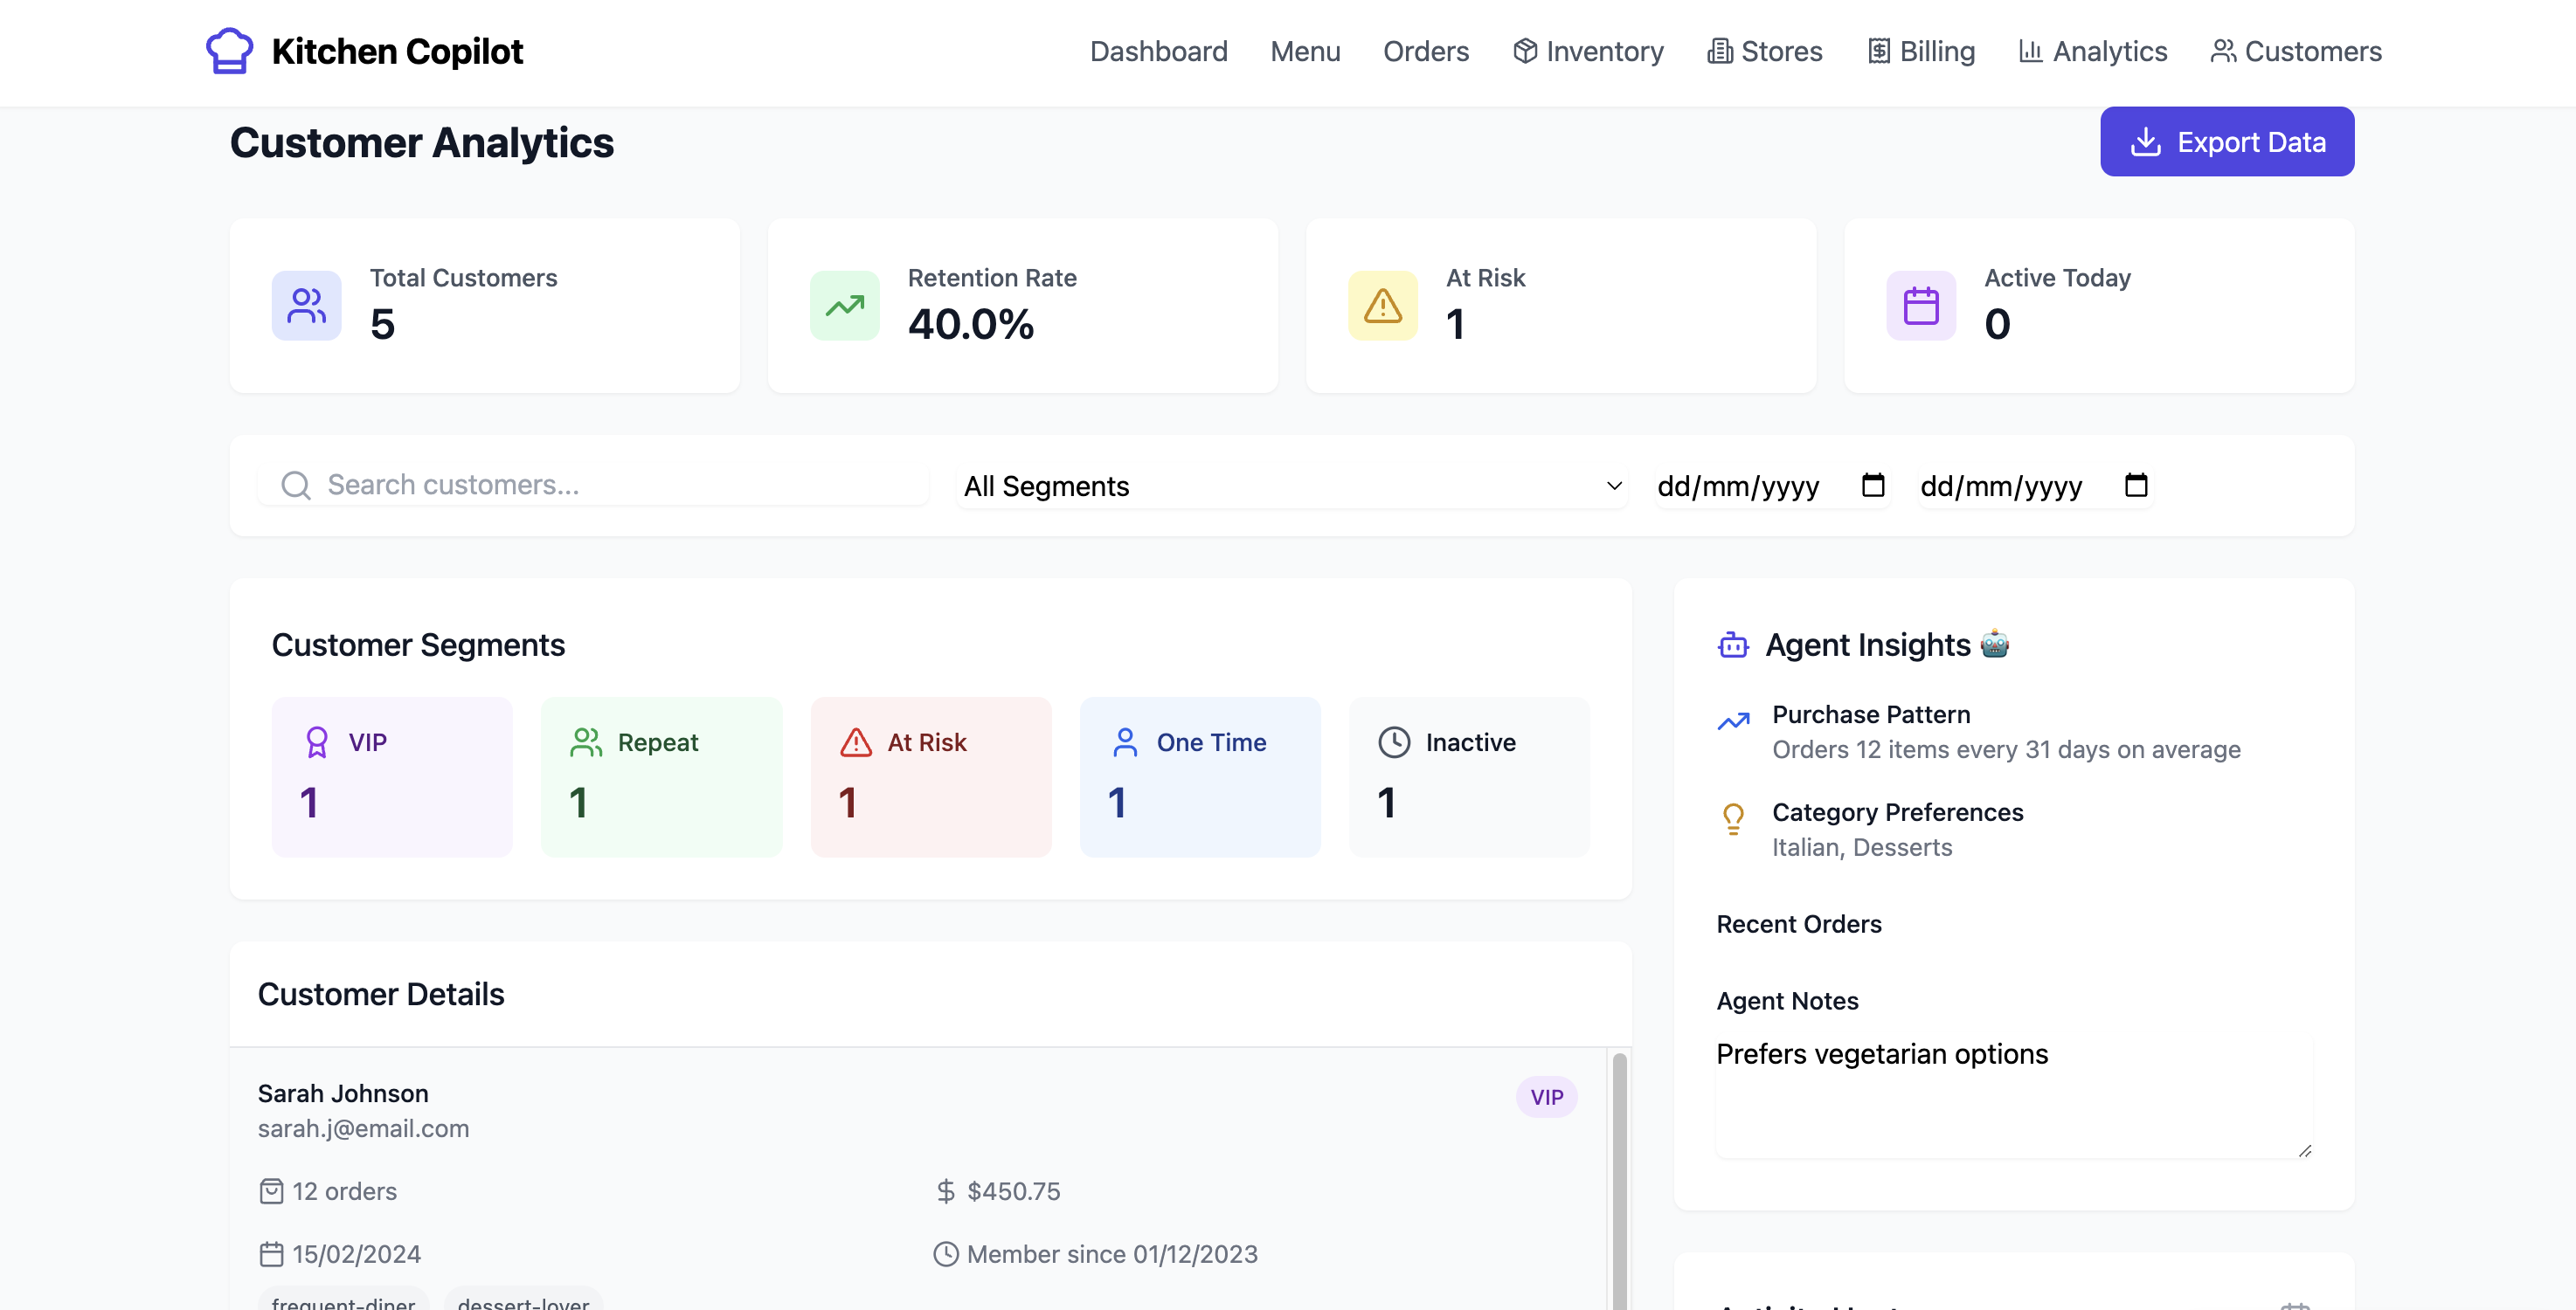Screen dimensions: 2576x1310
Task: Click the Kitchen Copilot chef hat logo
Action: (229, 51)
